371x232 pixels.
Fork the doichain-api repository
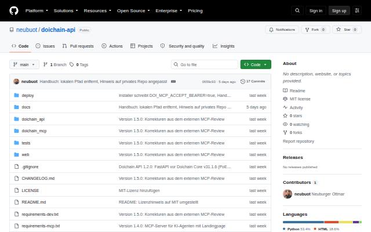315,30
